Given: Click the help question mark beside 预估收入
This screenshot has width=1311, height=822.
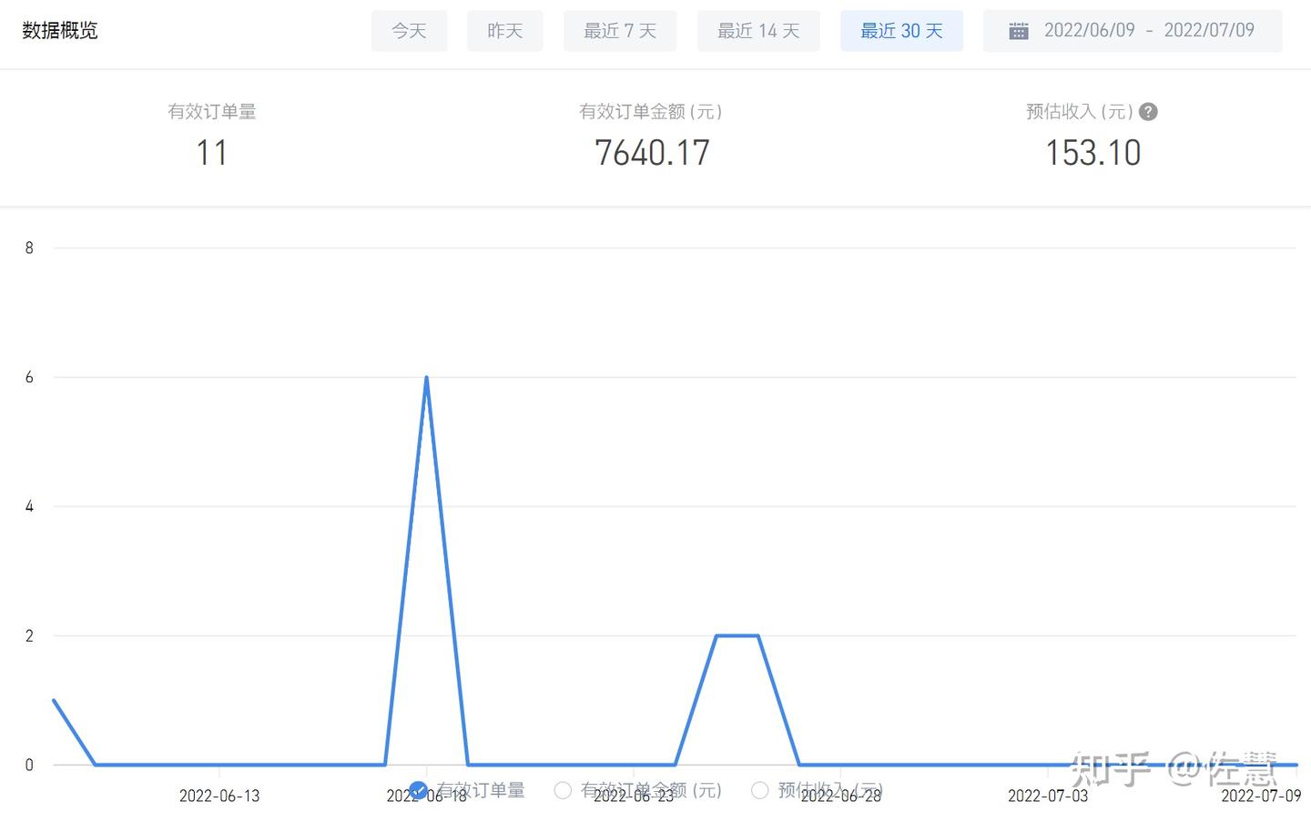Looking at the screenshot, I should (x=1149, y=112).
